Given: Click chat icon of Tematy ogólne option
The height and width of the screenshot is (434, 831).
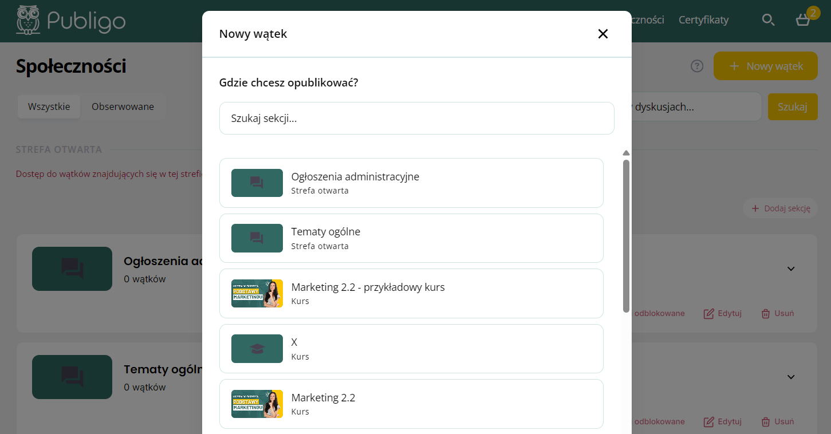Looking at the screenshot, I should (x=257, y=238).
